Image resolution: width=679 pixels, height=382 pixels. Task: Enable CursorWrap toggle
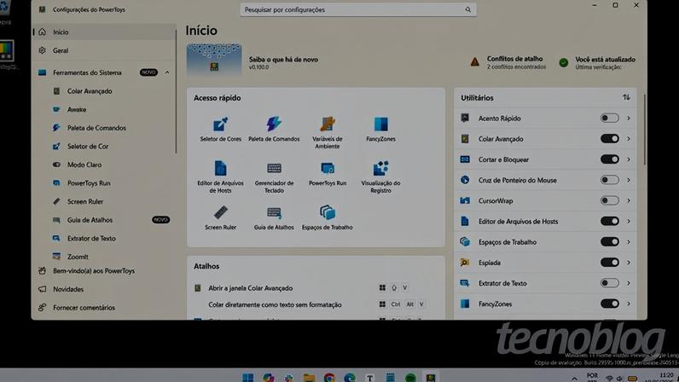(609, 200)
